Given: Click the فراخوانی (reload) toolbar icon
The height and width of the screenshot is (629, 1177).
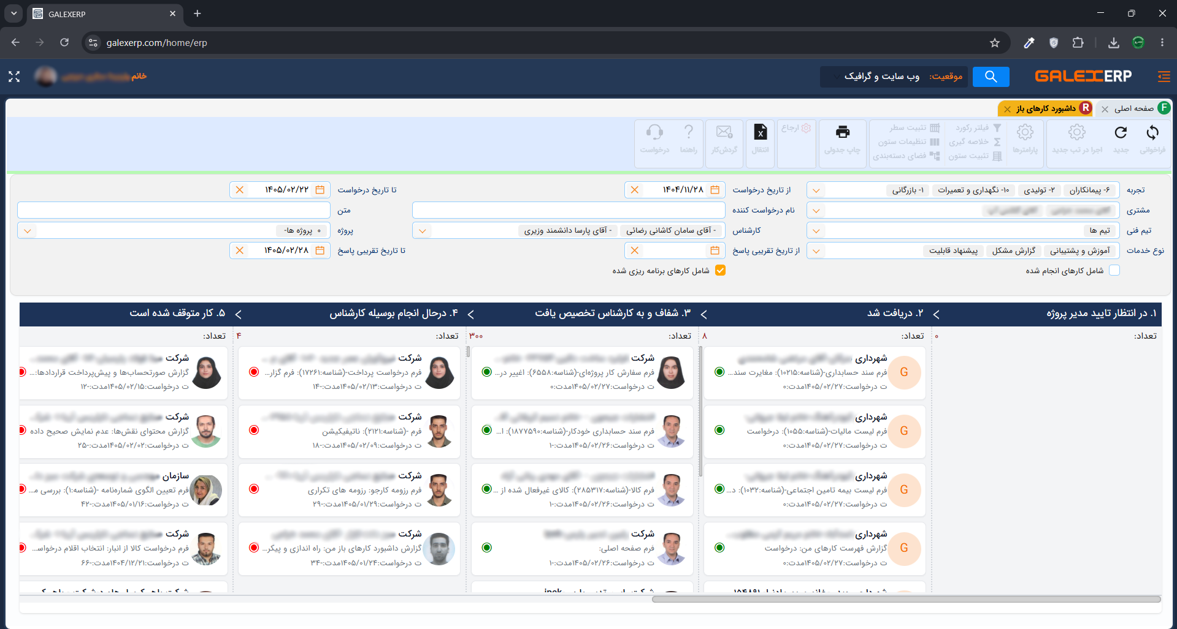Looking at the screenshot, I should [x=1152, y=132].
